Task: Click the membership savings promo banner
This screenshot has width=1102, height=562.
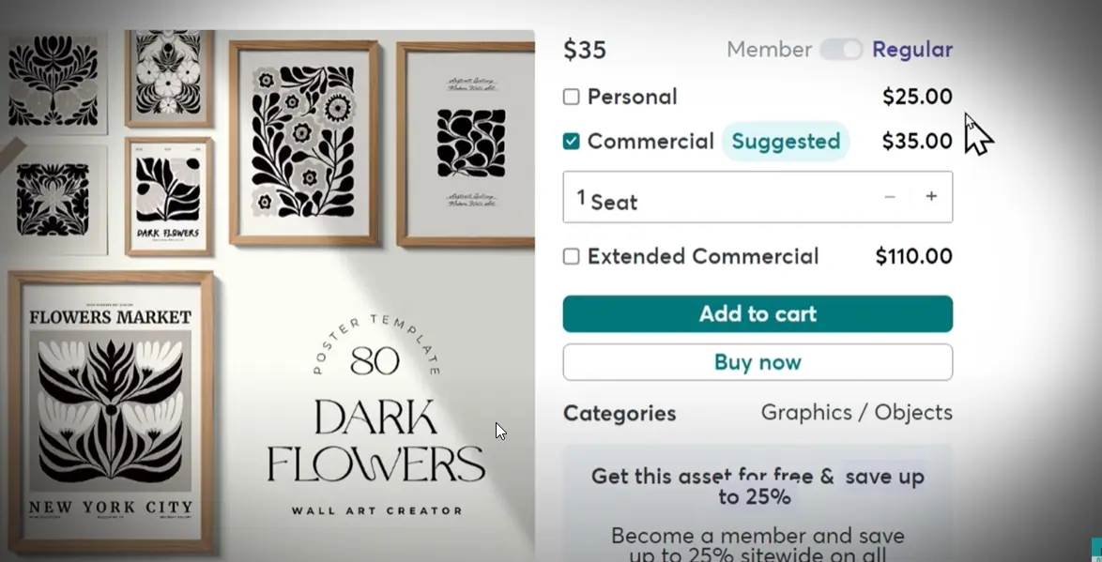Action: tap(758, 507)
